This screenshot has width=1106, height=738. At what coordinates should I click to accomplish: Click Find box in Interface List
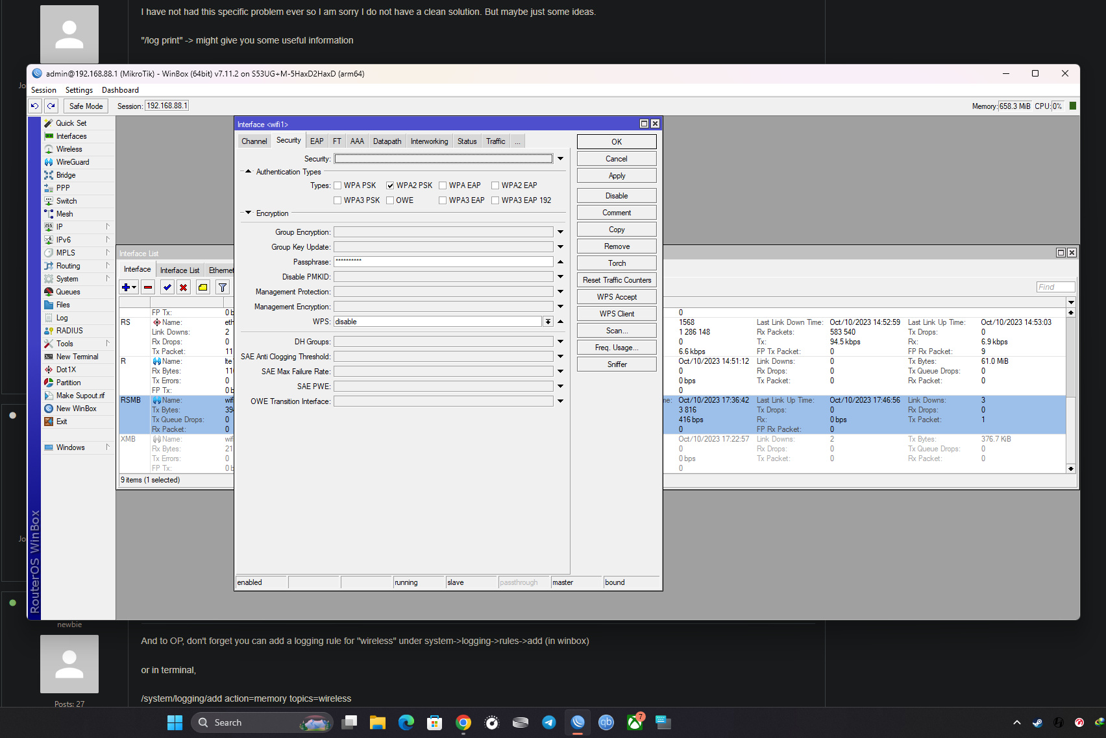pos(1055,287)
